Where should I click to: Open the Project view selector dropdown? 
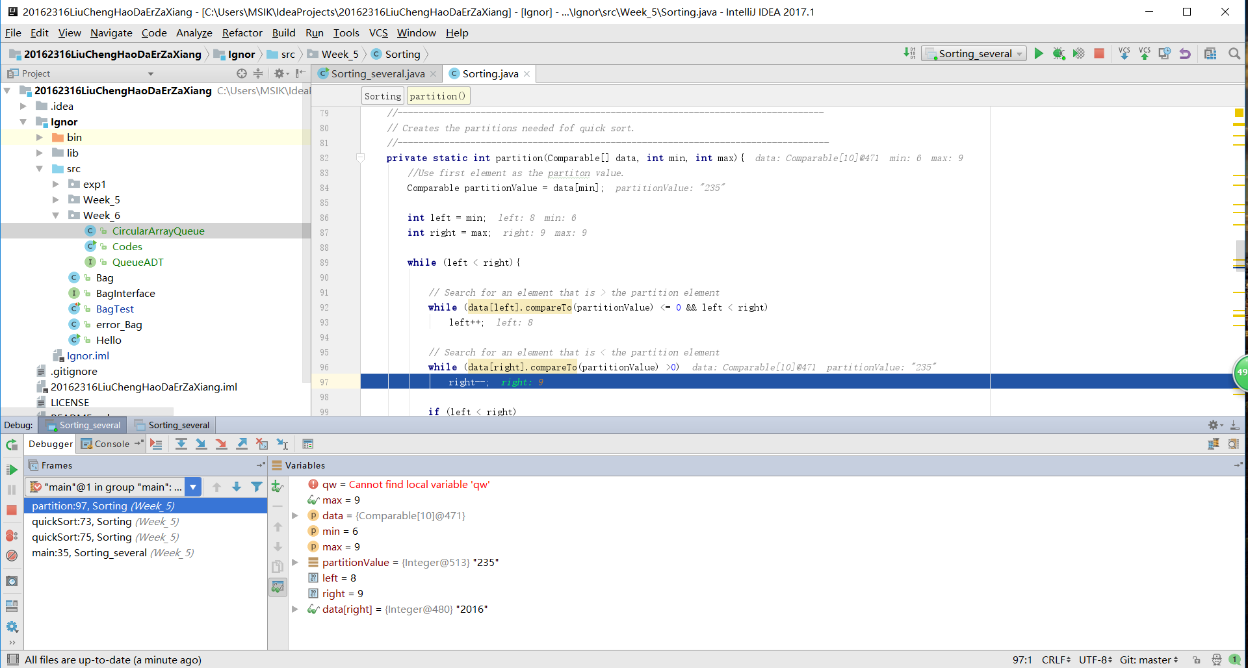pyautogui.click(x=151, y=73)
